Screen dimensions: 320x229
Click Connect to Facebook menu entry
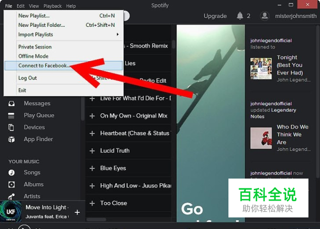tap(64, 66)
